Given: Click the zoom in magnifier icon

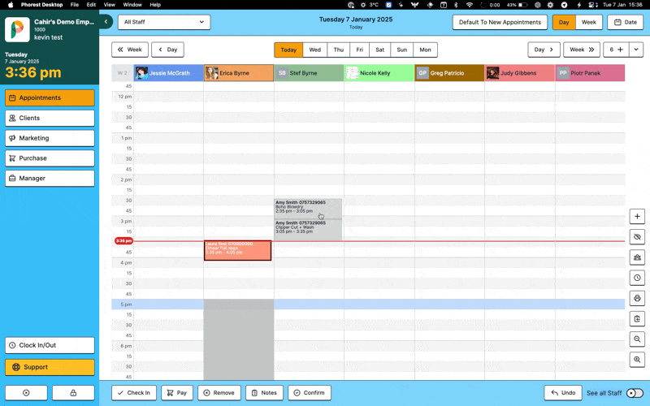Looking at the screenshot, I should [x=637, y=359].
